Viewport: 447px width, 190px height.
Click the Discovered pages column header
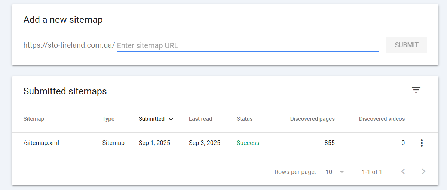point(312,119)
